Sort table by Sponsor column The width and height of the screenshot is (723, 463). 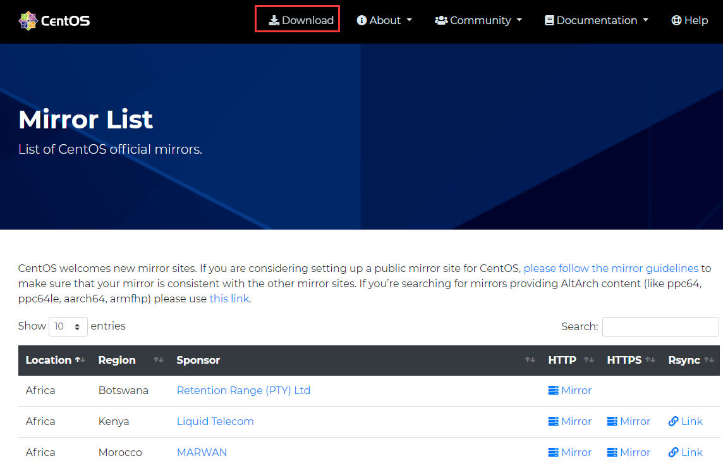click(x=355, y=360)
